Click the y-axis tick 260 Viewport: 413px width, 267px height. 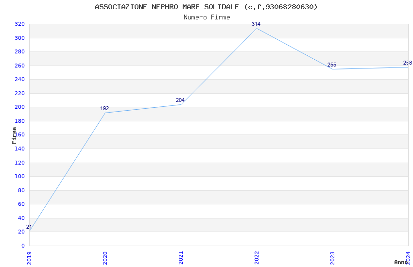tap(20, 66)
